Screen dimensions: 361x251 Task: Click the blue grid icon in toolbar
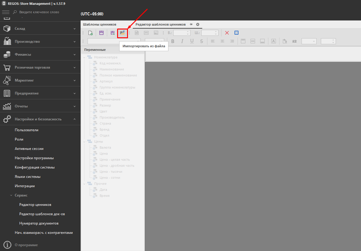237,33
